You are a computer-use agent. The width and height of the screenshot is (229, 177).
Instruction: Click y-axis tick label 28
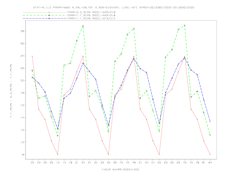click(x=22, y=31)
